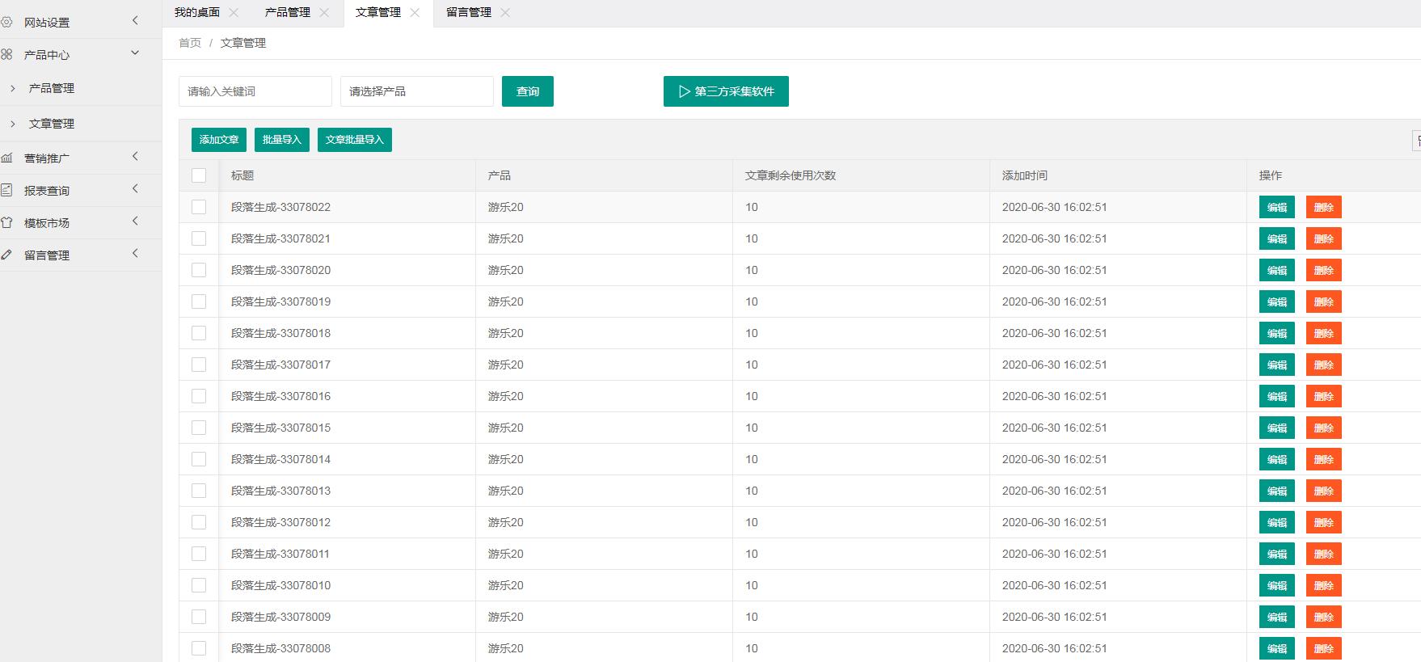Viewport: 1421px width, 662px height.
Task: Click the 网站设置 gear icon
Action: 6,22
